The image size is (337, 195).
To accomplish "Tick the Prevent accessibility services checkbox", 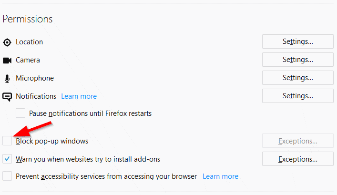I will point(7,176).
